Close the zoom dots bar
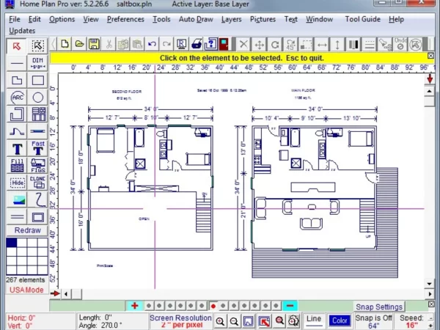440x330 pixels. coord(431,304)
